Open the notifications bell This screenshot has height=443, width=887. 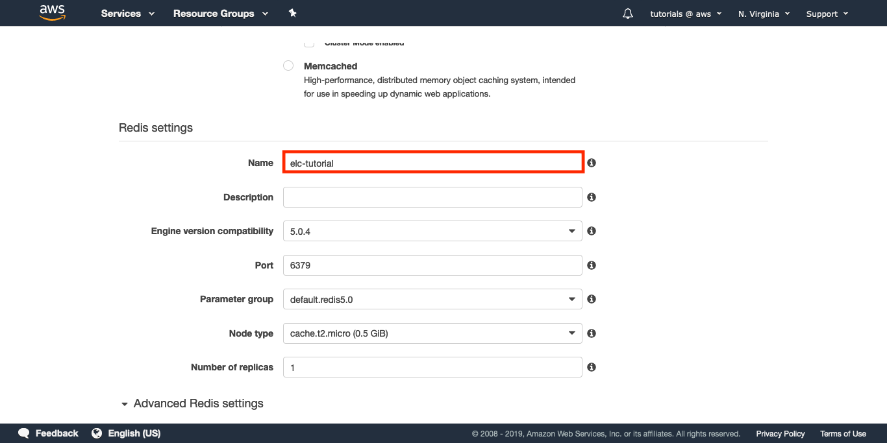[627, 14]
